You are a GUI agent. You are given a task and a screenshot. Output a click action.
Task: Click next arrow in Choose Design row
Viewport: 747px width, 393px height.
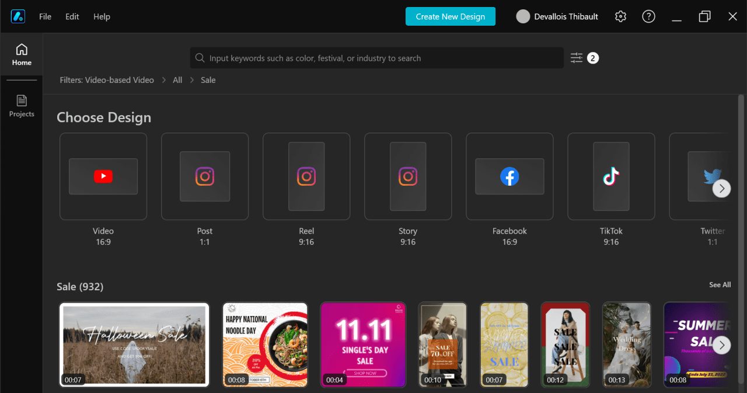pyautogui.click(x=722, y=188)
